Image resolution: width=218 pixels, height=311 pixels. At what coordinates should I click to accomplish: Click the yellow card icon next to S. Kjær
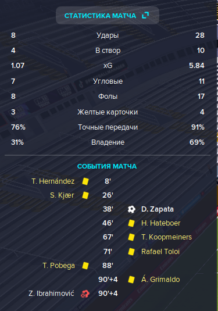tap(85, 195)
